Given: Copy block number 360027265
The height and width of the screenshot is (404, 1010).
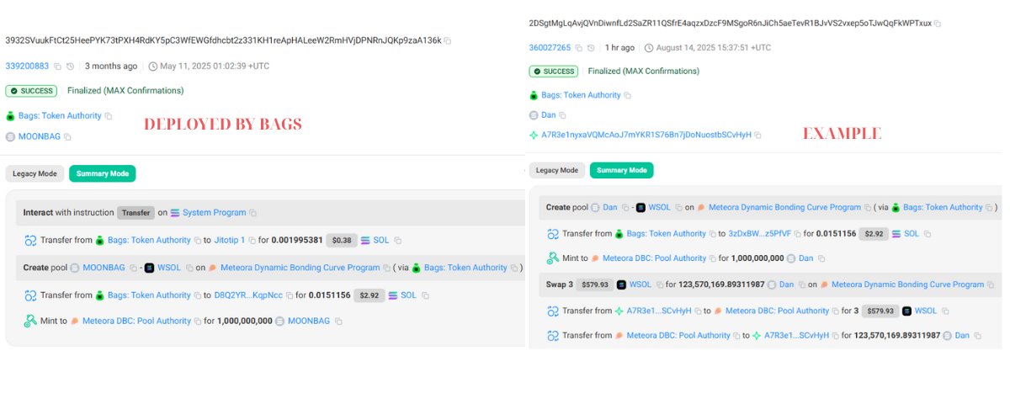Looking at the screenshot, I should pyautogui.click(x=579, y=48).
